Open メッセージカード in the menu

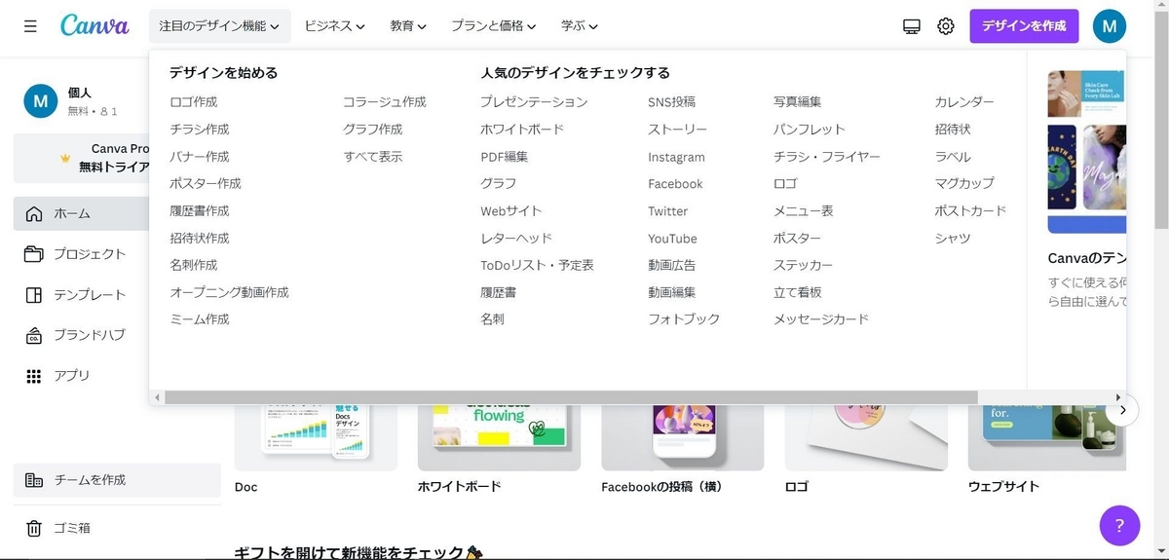(821, 319)
